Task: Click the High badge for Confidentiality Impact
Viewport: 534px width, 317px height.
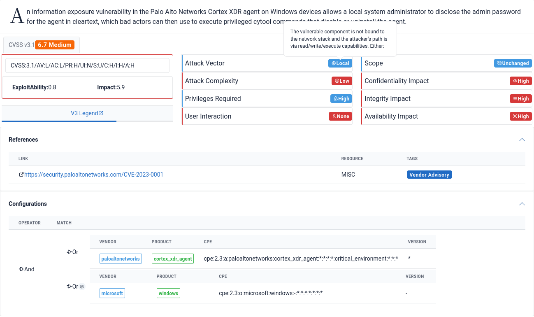Action: pyautogui.click(x=521, y=81)
